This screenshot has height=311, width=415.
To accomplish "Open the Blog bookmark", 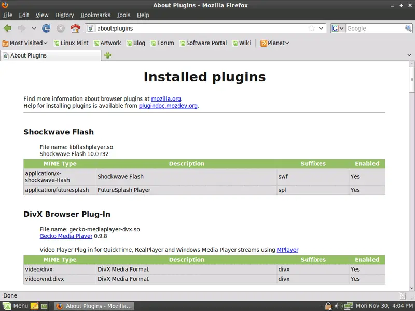I will [x=136, y=43].
